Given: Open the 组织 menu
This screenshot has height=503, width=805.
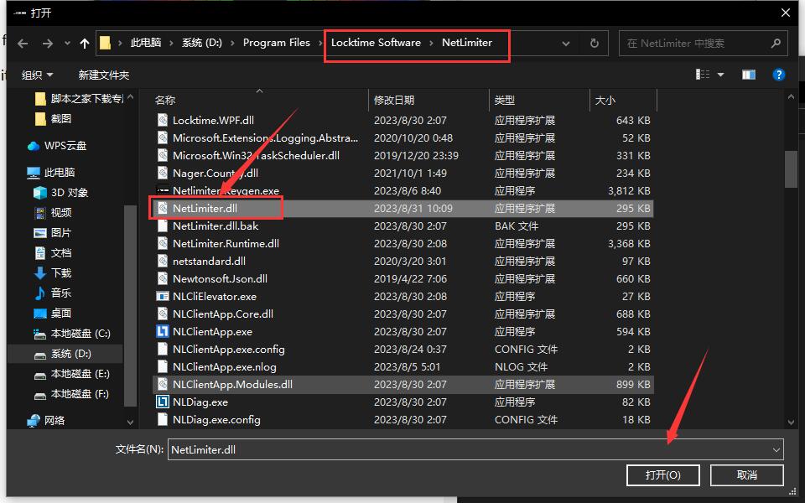Looking at the screenshot, I should click(37, 75).
